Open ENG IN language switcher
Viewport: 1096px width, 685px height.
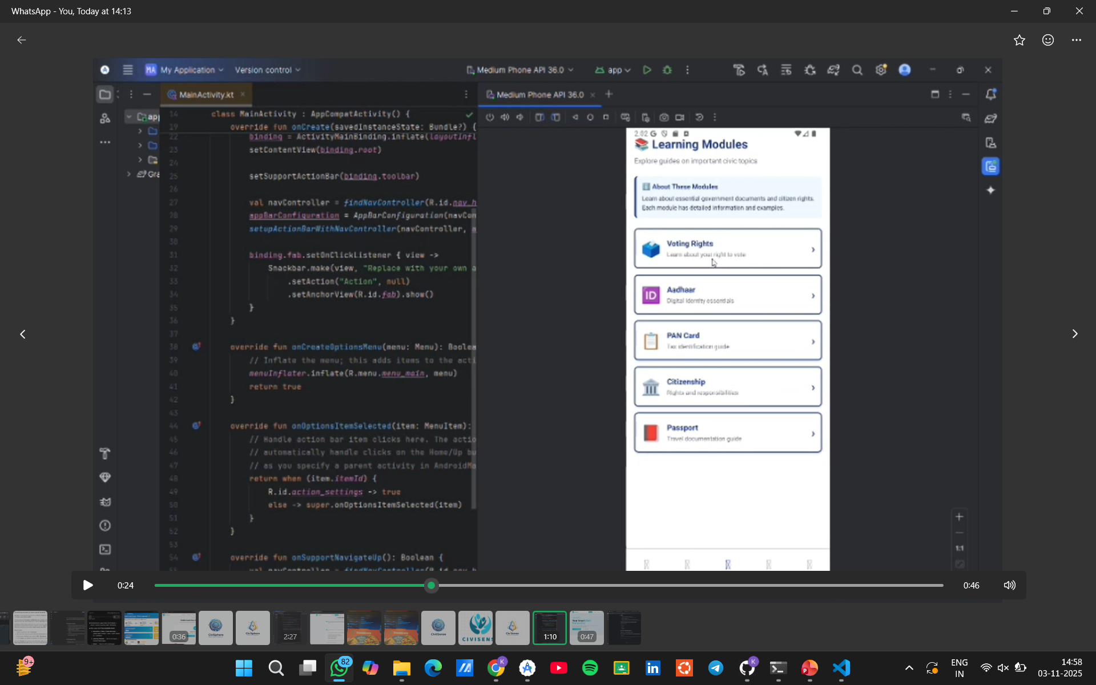959,668
